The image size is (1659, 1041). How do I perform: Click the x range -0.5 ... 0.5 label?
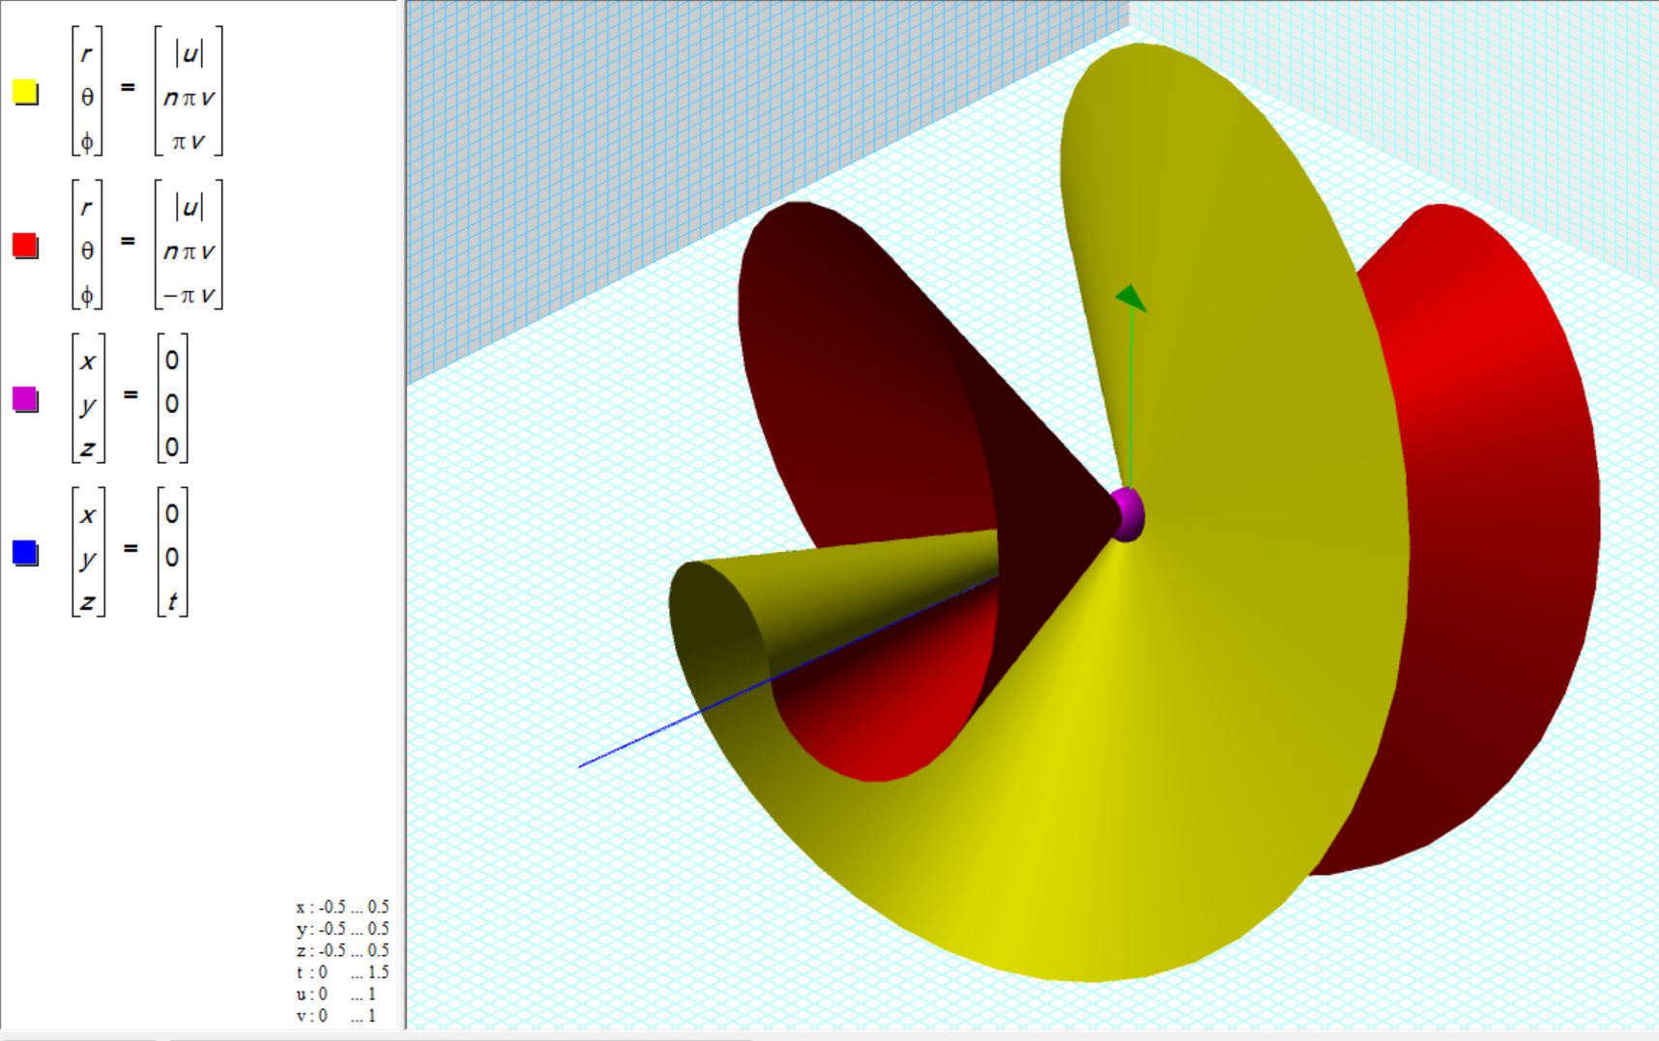tap(342, 907)
